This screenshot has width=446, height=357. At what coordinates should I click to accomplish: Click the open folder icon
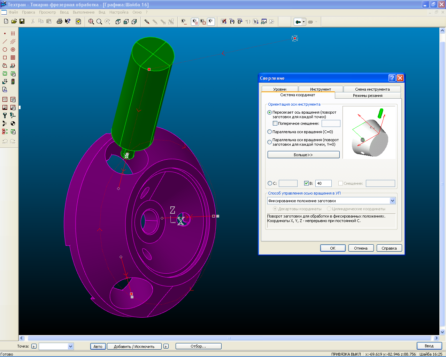coord(14,22)
